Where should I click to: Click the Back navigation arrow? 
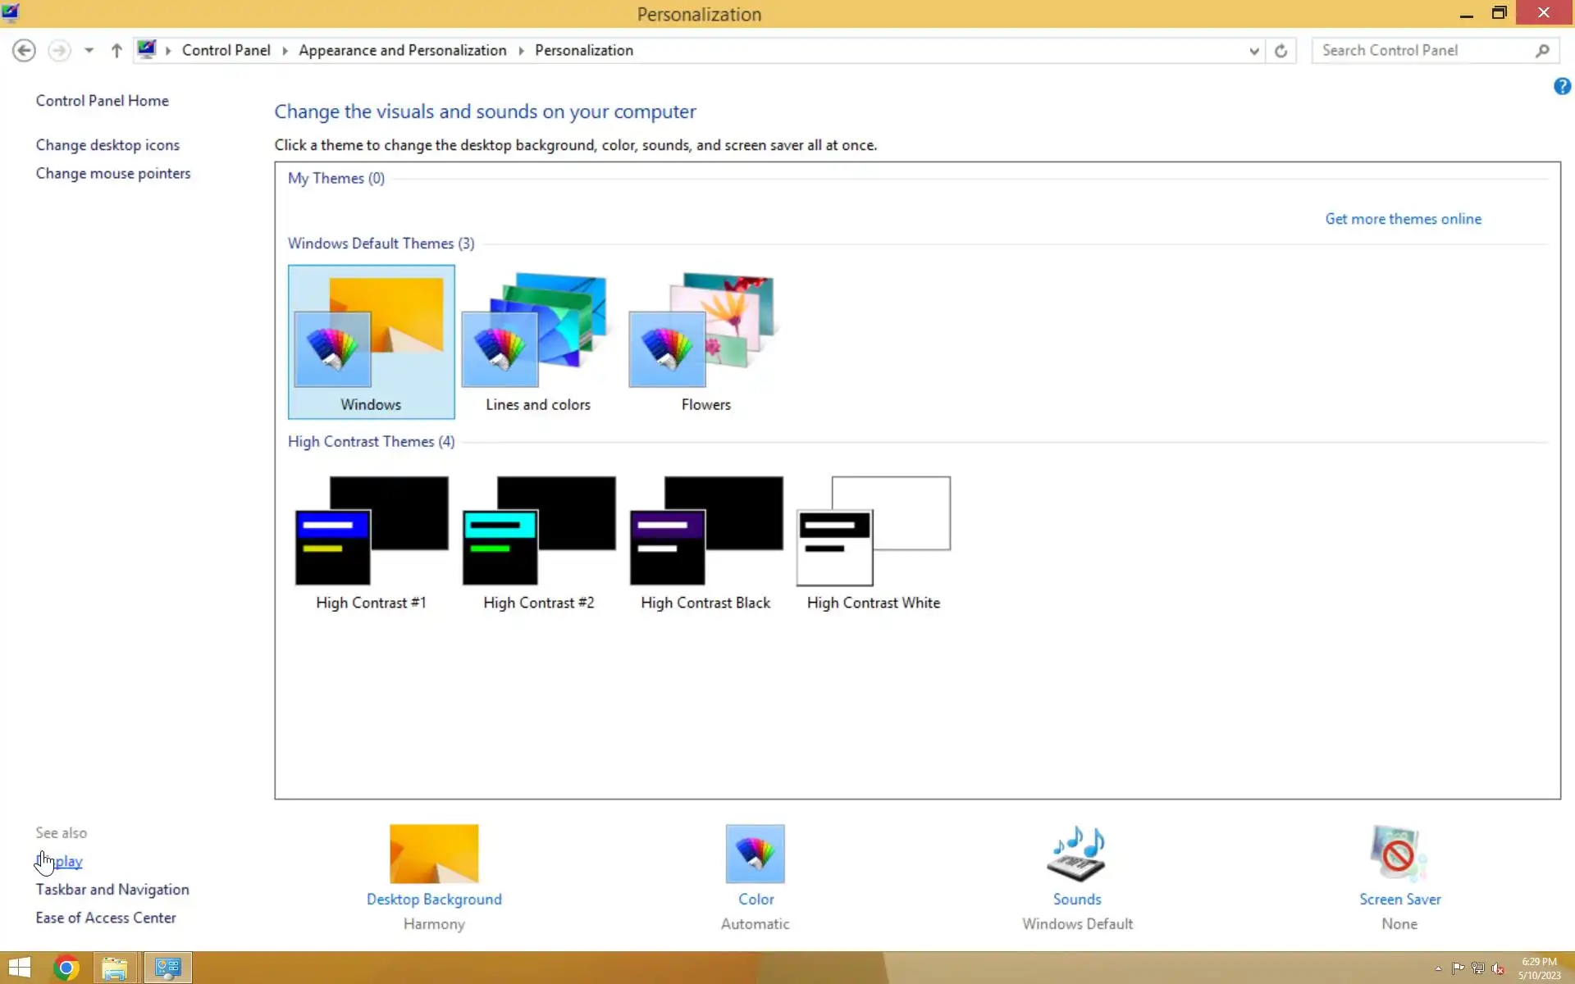(x=24, y=51)
